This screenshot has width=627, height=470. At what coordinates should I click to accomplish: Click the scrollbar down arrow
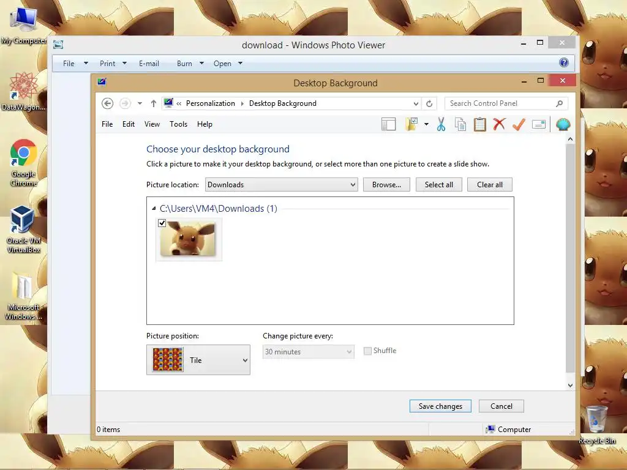coord(570,386)
